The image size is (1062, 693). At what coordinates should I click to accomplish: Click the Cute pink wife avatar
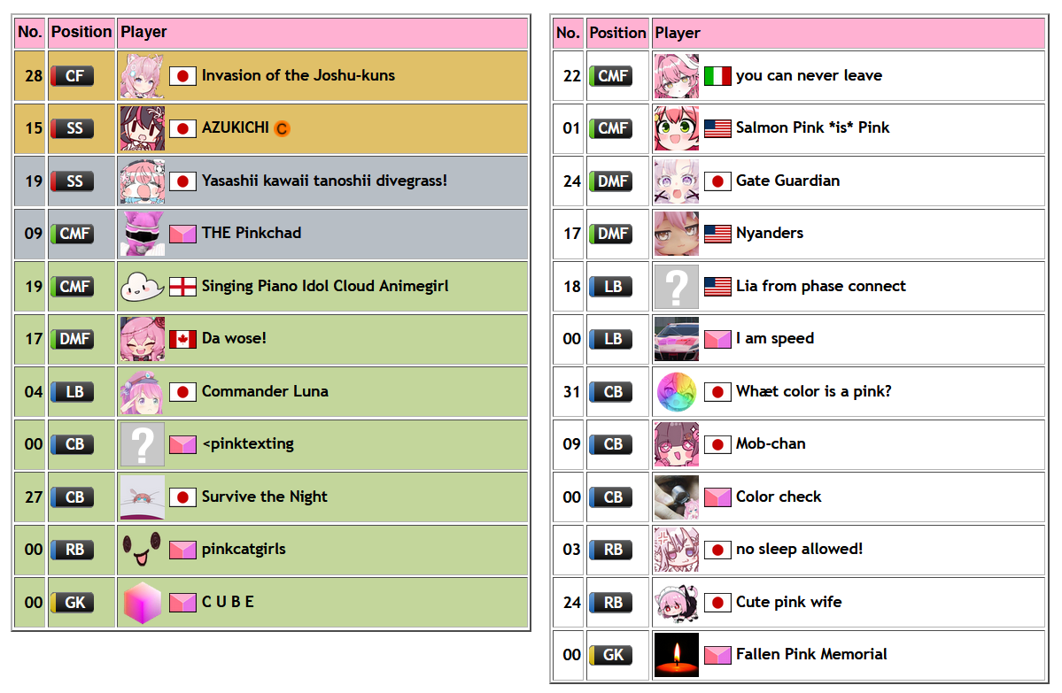[x=677, y=603]
